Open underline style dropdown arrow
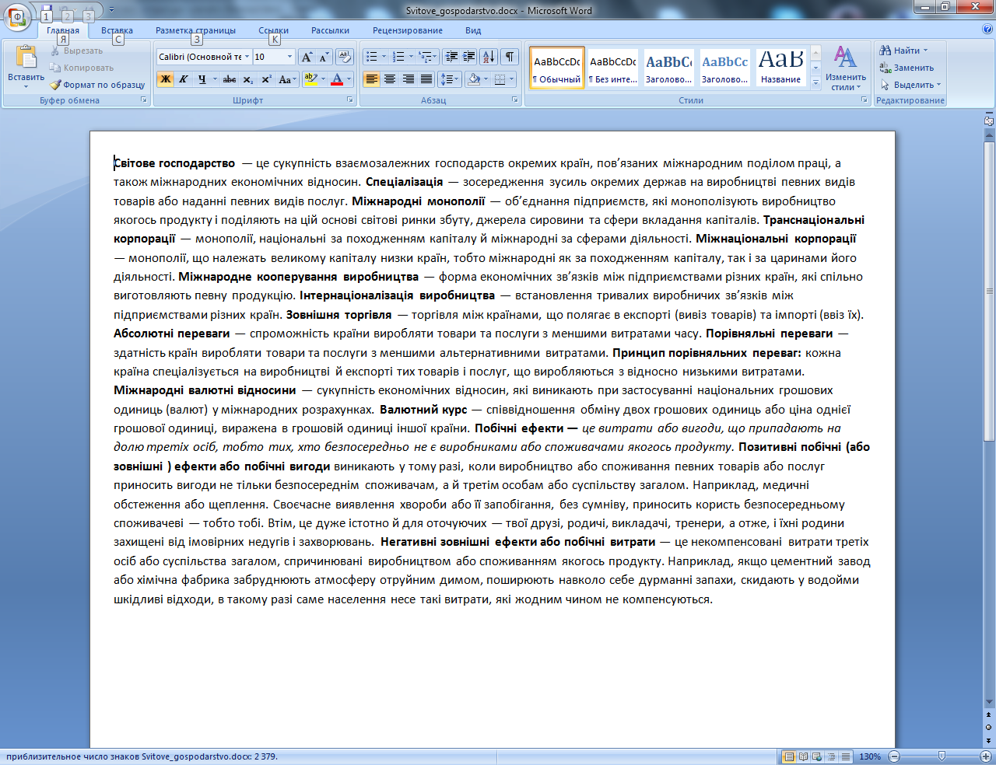 pos(215,79)
